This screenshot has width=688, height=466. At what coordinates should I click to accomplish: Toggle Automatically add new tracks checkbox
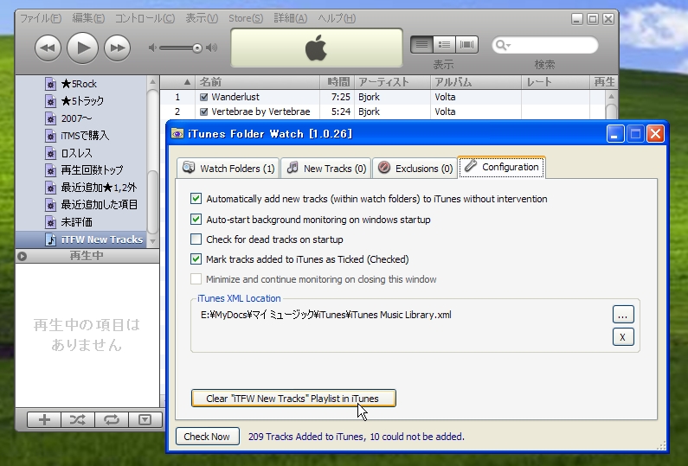point(196,199)
